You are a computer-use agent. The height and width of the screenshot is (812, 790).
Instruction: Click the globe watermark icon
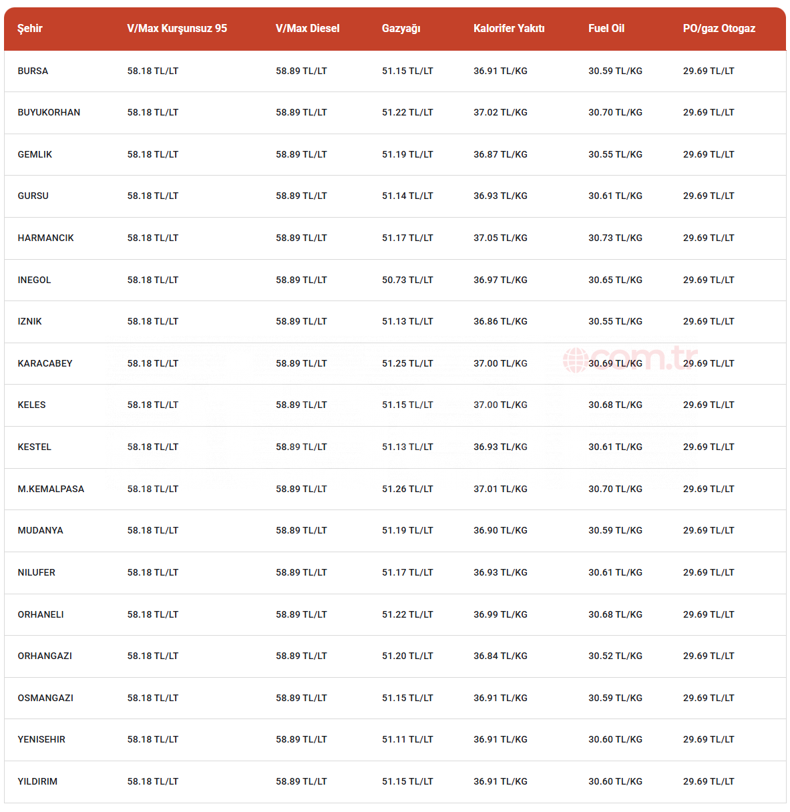coord(574,360)
